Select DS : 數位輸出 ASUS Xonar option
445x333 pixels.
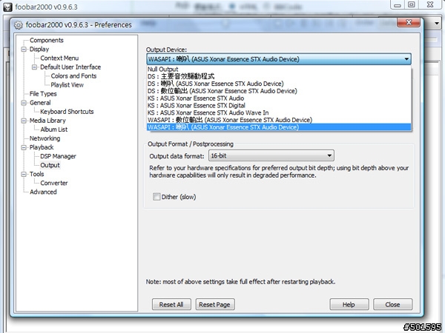coord(279,91)
